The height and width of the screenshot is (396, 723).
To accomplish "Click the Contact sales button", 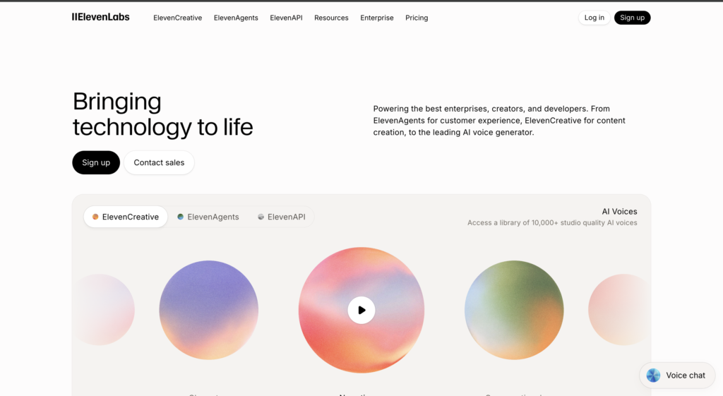I will pyautogui.click(x=159, y=162).
